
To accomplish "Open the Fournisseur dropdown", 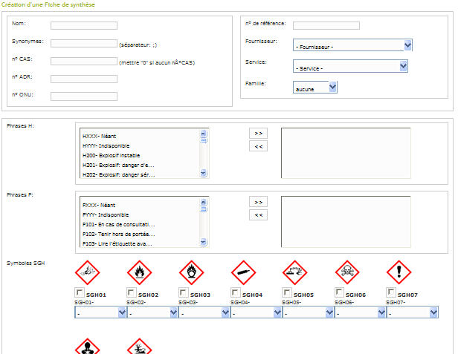I will click(352, 45).
